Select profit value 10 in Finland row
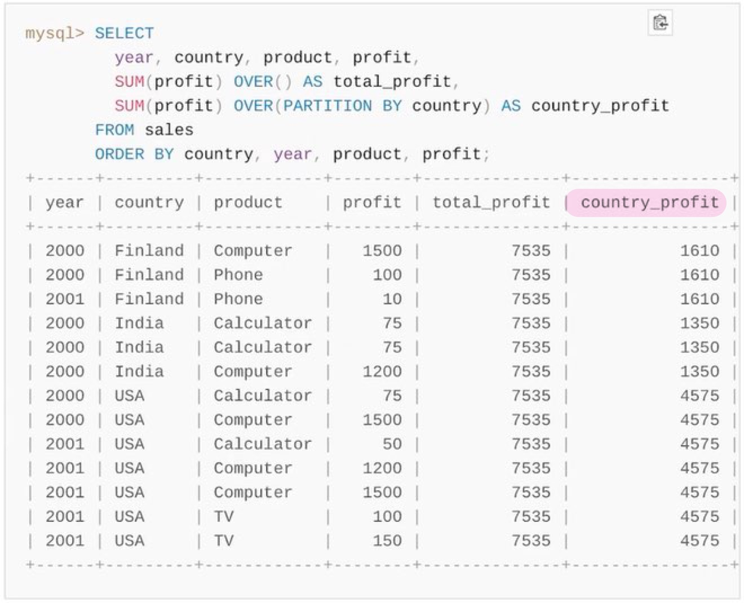Screen dimensions: 744x603 (x=392, y=299)
